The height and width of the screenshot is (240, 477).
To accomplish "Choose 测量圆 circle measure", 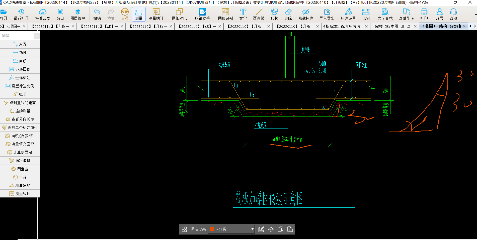I will coord(20,169).
